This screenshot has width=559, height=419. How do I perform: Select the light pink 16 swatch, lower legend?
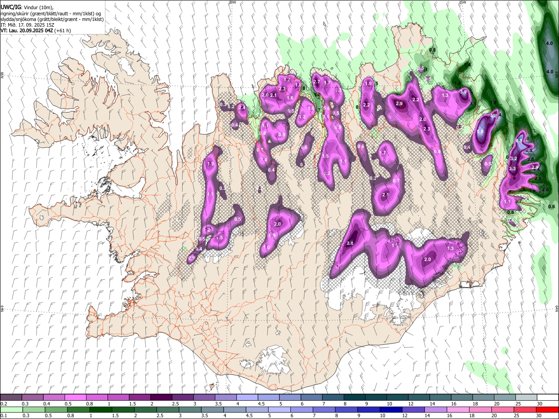(458, 410)
